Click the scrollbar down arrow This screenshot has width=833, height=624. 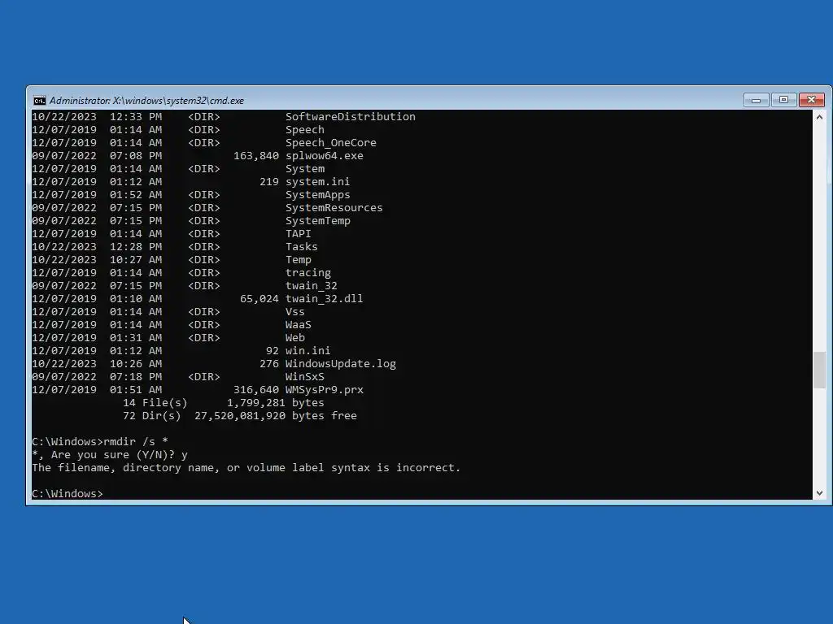819,493
